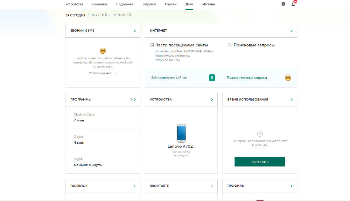Click the search magnifier icon by Поисковые запросы
The image size is (350, 201).
click(230, 45)
